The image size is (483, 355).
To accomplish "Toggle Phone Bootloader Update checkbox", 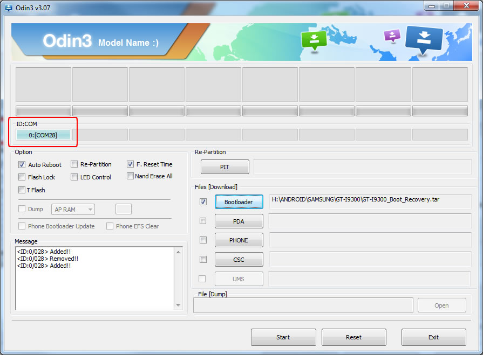I will pyautogui.click(x=22, y=226).
